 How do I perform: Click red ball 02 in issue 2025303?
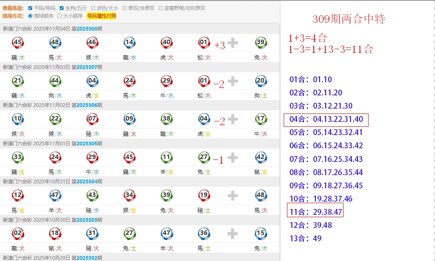pos(18,233)
